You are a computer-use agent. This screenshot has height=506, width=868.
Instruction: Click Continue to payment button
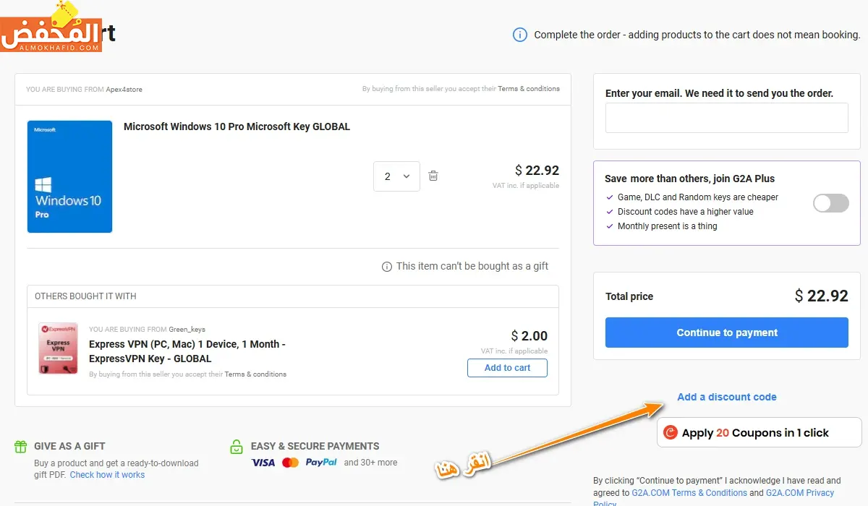tap(726, 333)
